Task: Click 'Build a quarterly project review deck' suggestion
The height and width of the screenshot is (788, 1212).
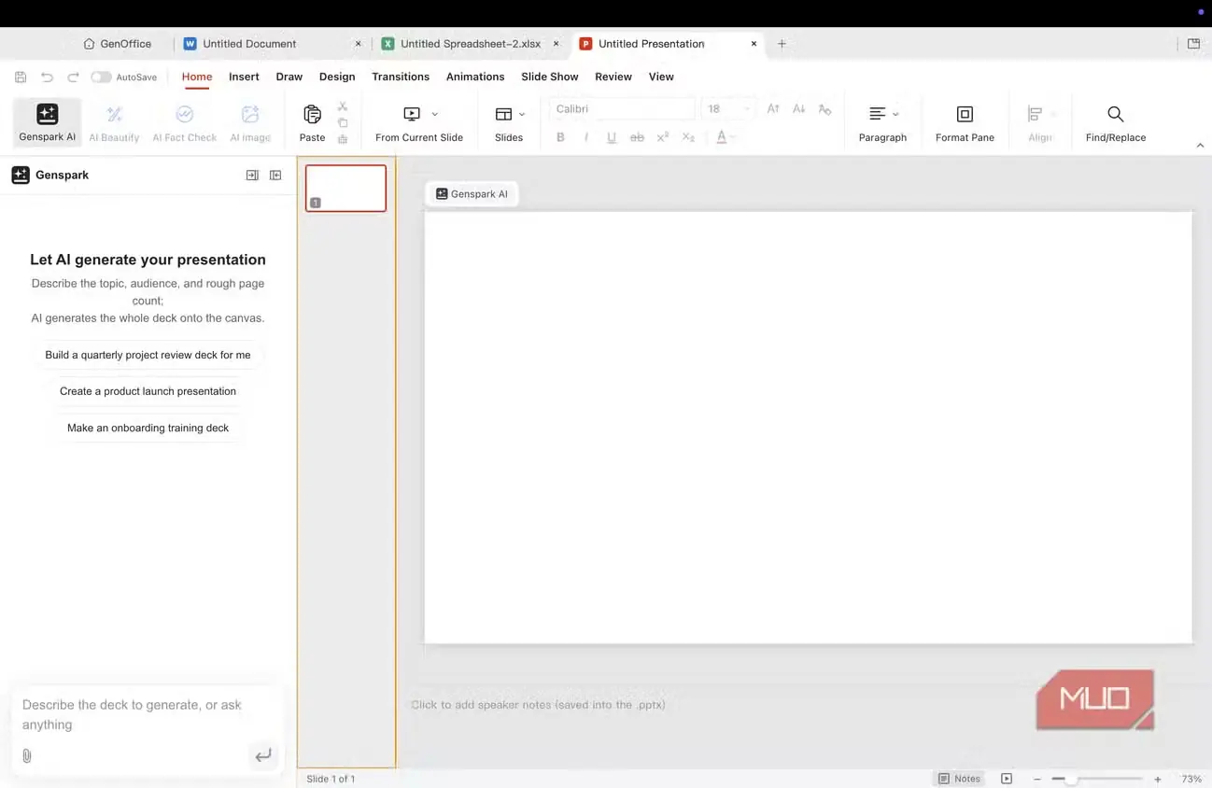Action: point(148,355)
